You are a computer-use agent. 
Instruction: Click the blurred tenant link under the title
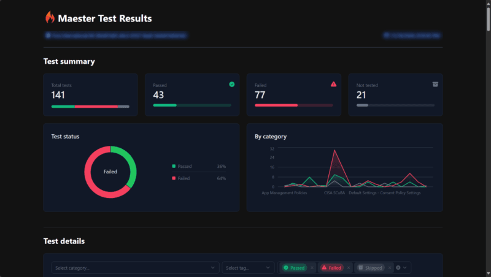116,36
